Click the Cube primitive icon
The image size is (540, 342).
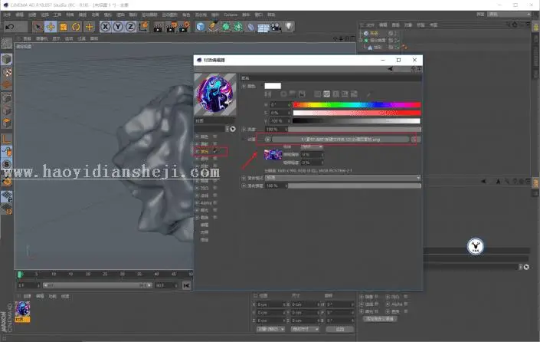coord(201,27)
